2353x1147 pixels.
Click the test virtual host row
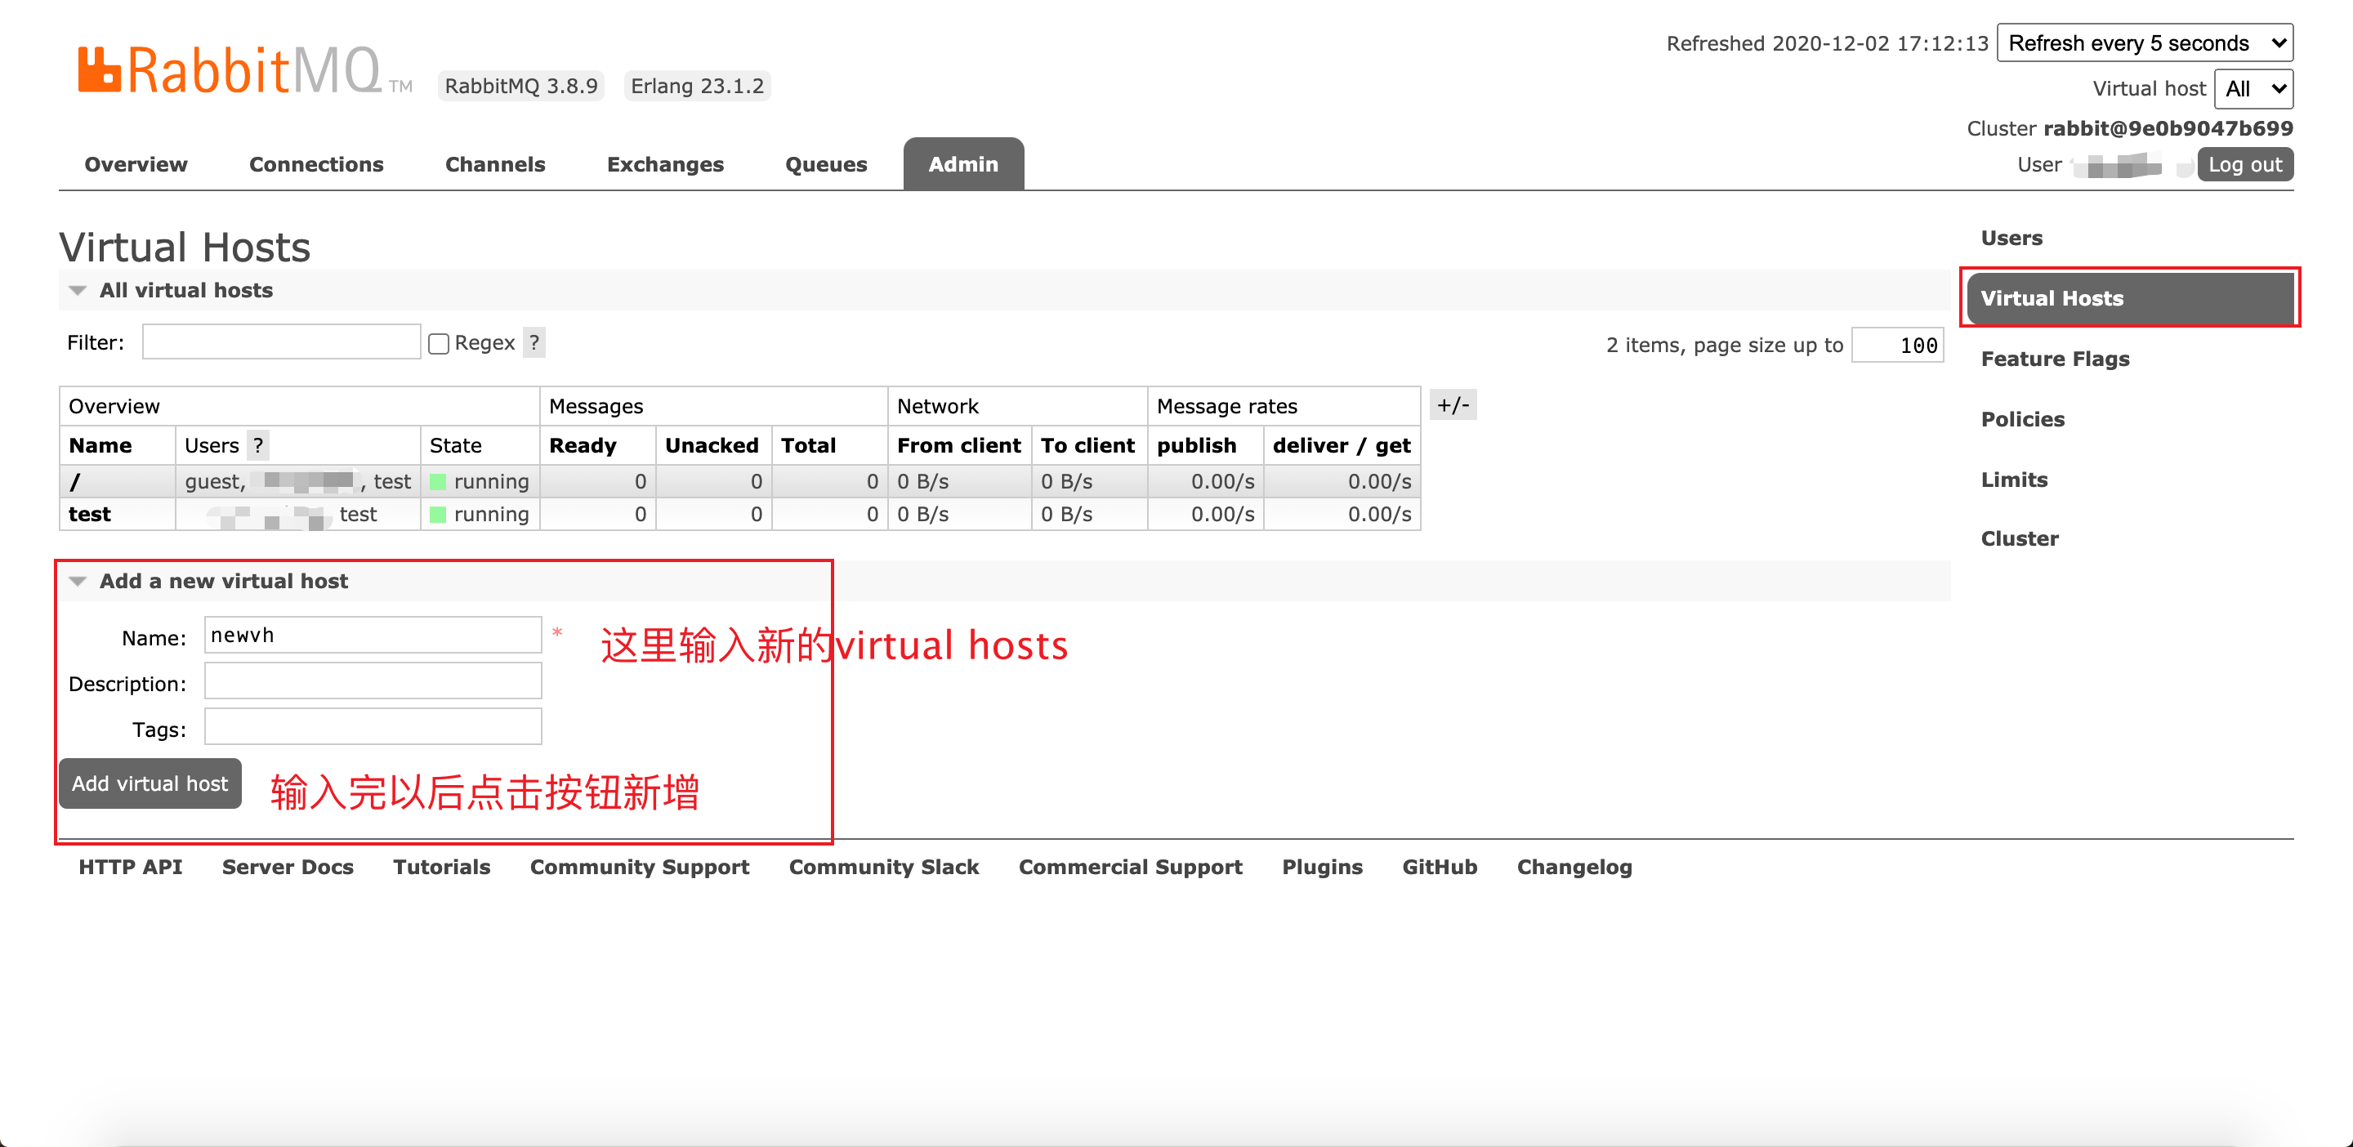[x=88, y=513]
